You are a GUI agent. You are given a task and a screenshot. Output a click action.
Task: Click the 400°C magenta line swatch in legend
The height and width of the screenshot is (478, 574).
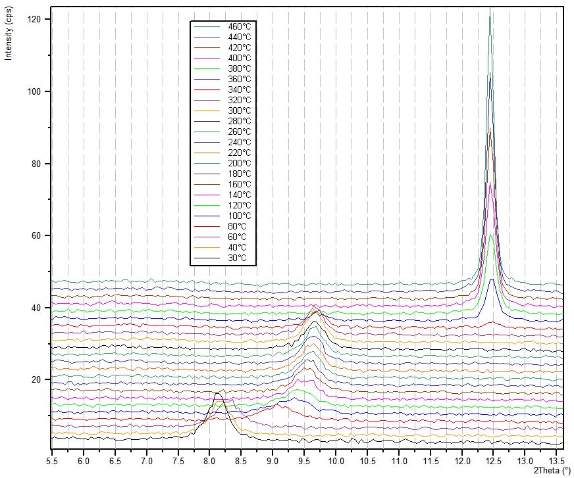coord(206,58)
